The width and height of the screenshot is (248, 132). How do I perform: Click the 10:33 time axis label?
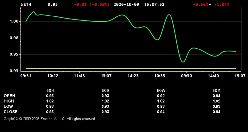(160, 76)
